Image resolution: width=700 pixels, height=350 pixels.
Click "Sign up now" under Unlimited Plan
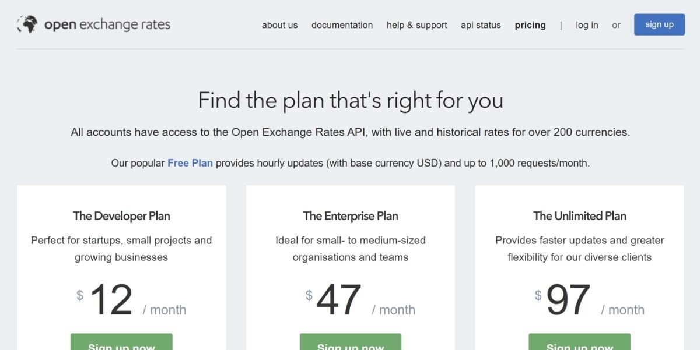click(x=579, y=342)
